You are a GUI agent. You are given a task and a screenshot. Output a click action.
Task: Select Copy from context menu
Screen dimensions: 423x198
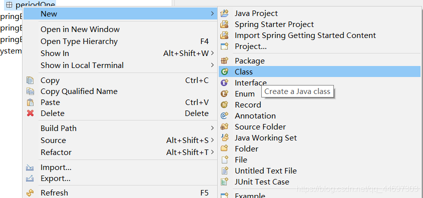coord(120,80)
